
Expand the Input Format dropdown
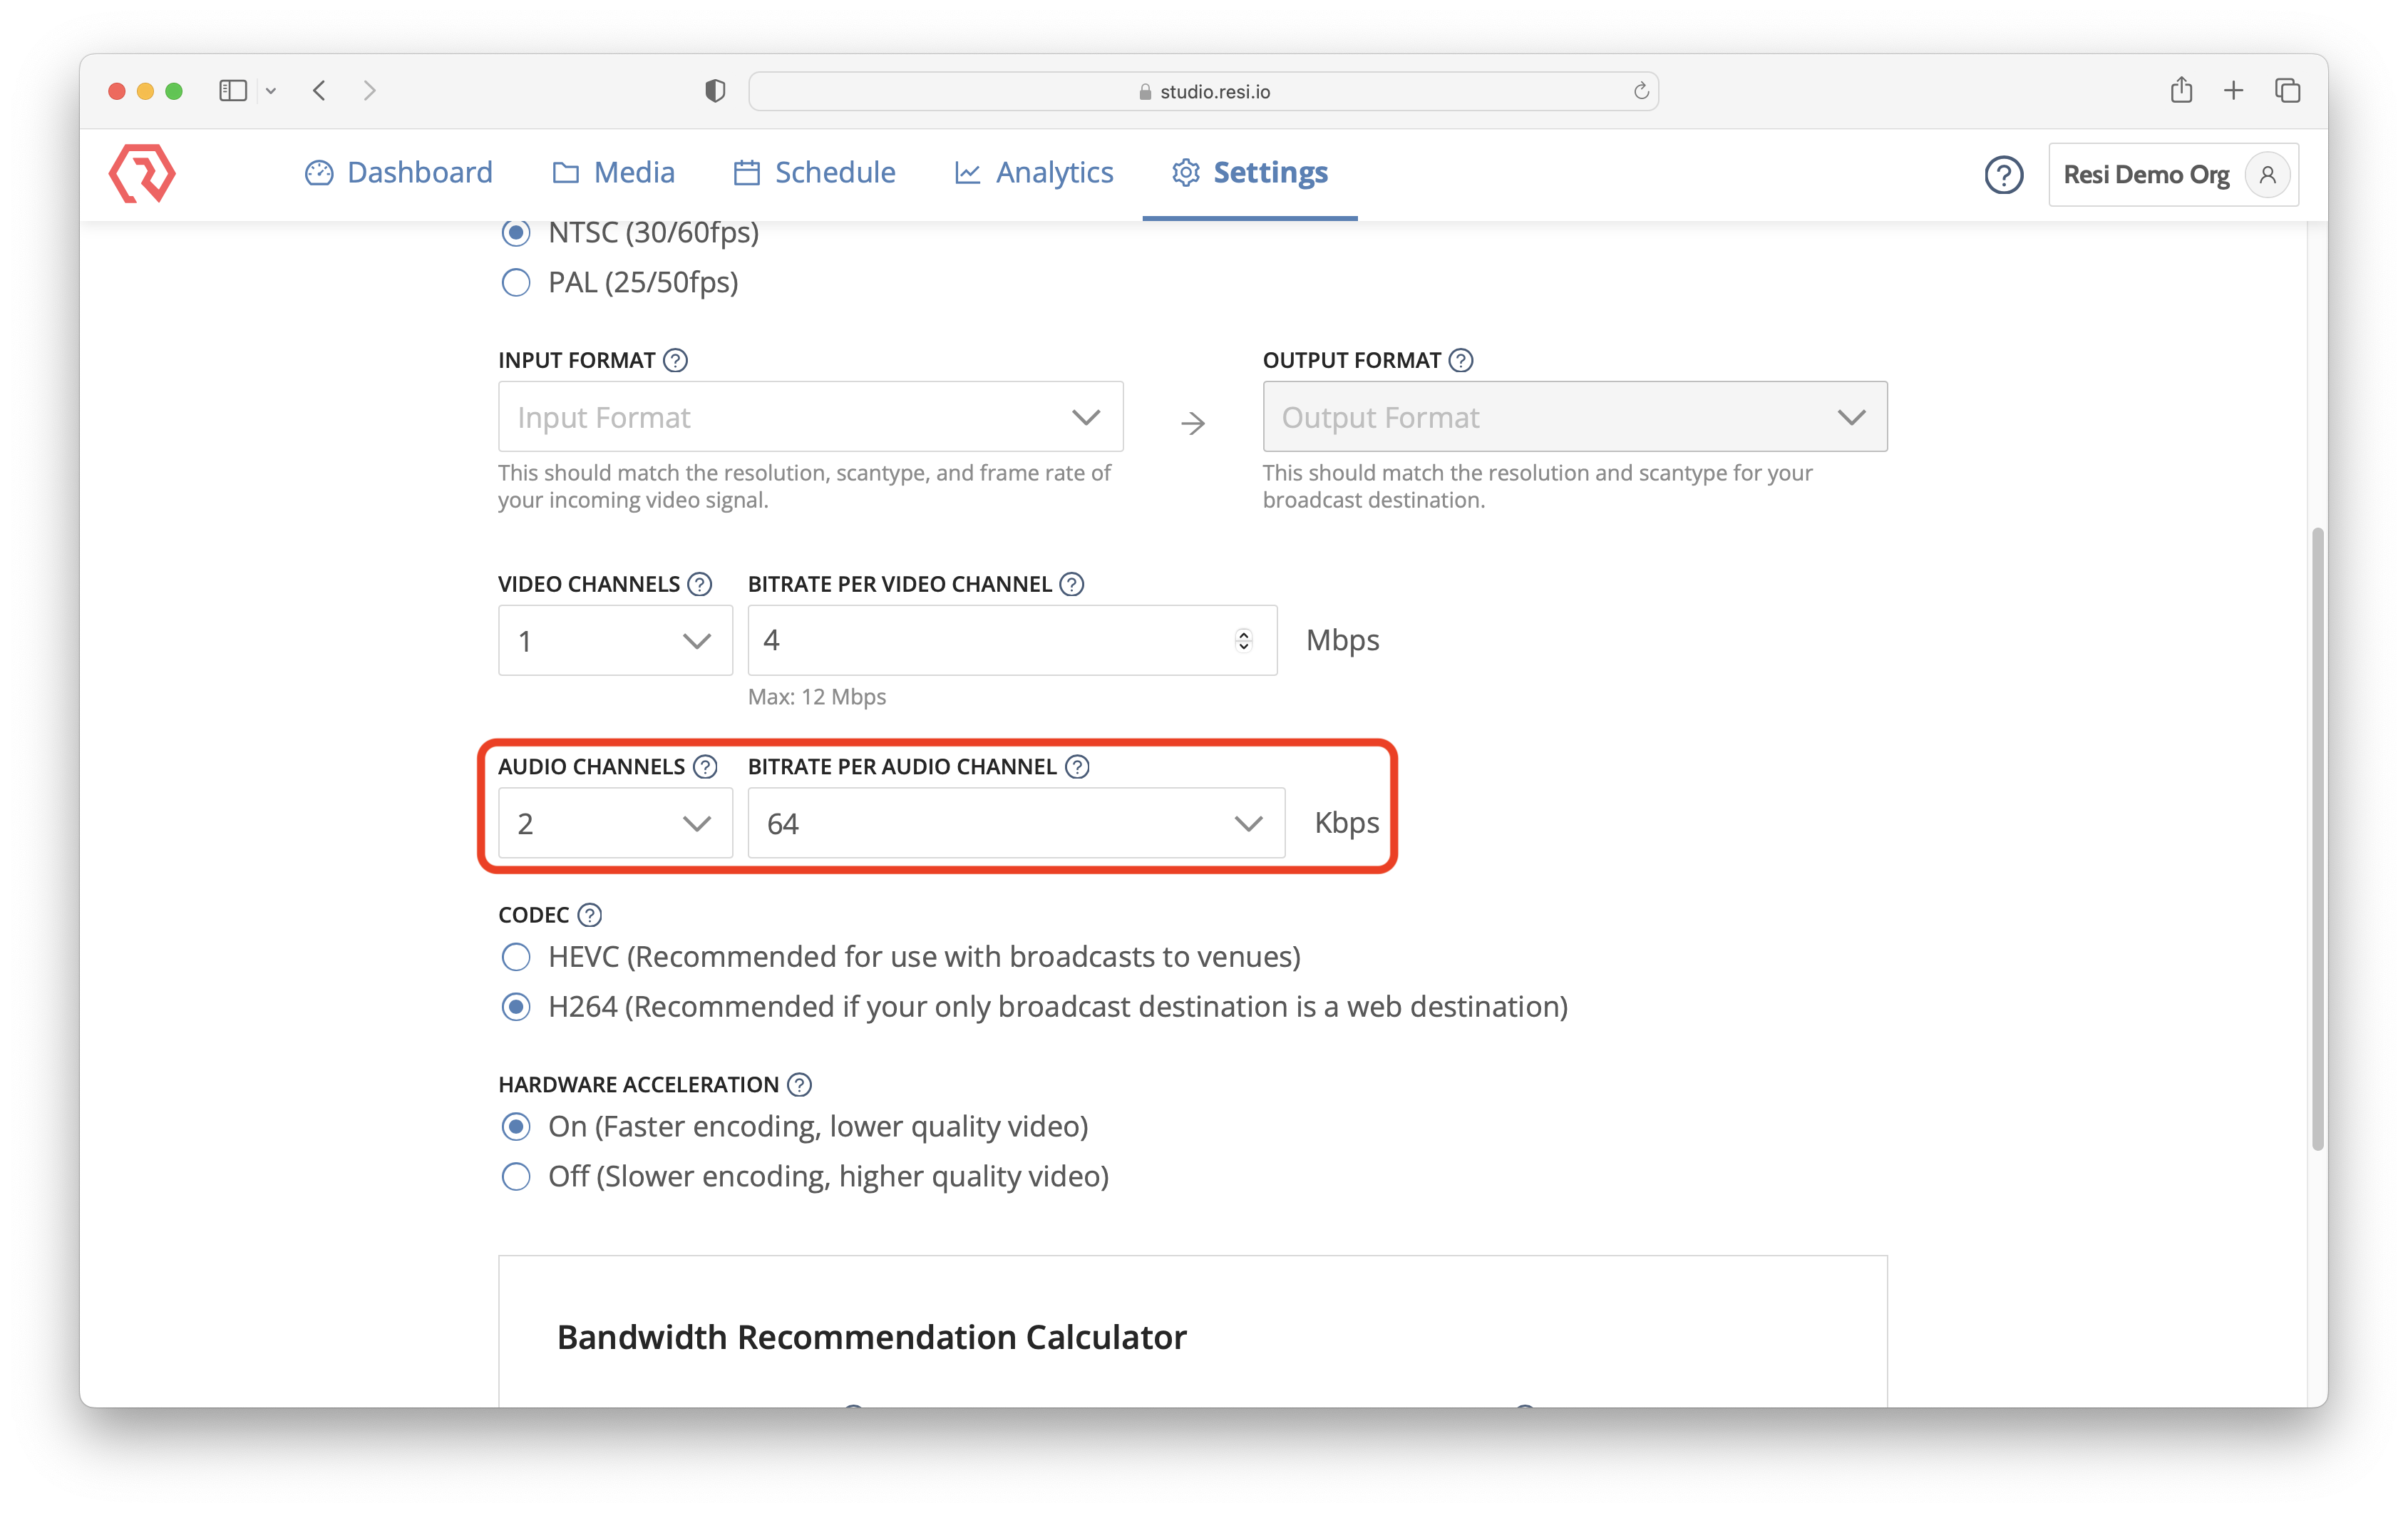coord(810,417)
